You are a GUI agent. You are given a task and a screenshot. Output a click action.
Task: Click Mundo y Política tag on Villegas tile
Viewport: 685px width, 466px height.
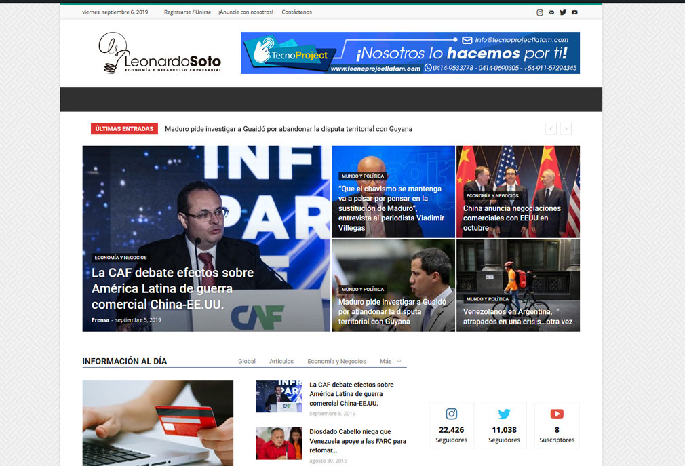(363, 176)
